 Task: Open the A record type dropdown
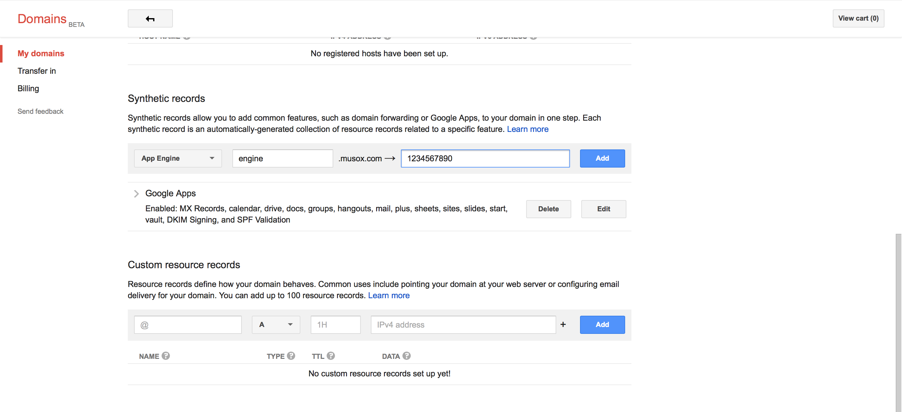coord(276,325)
